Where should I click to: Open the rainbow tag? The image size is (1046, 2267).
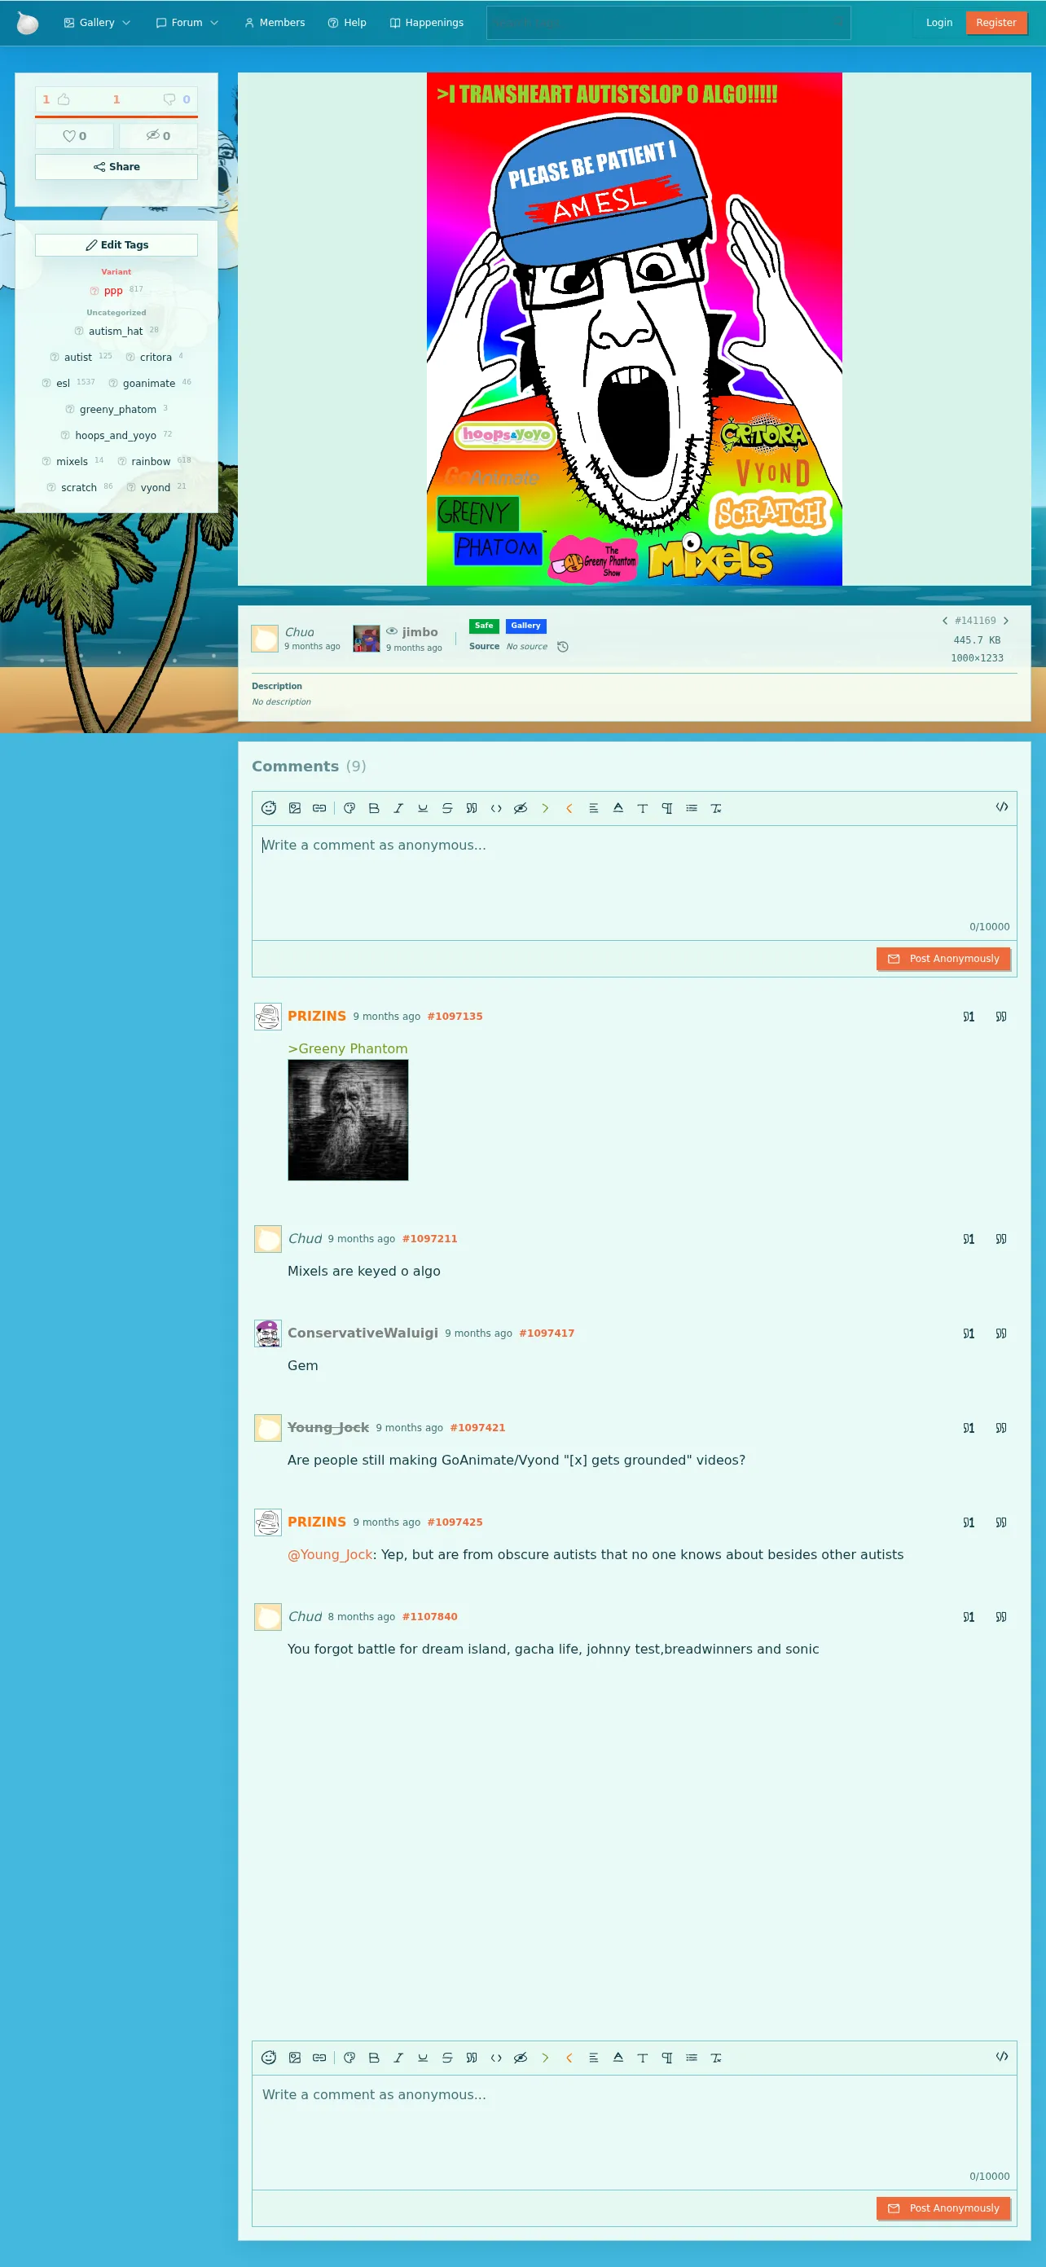[151, 462]
